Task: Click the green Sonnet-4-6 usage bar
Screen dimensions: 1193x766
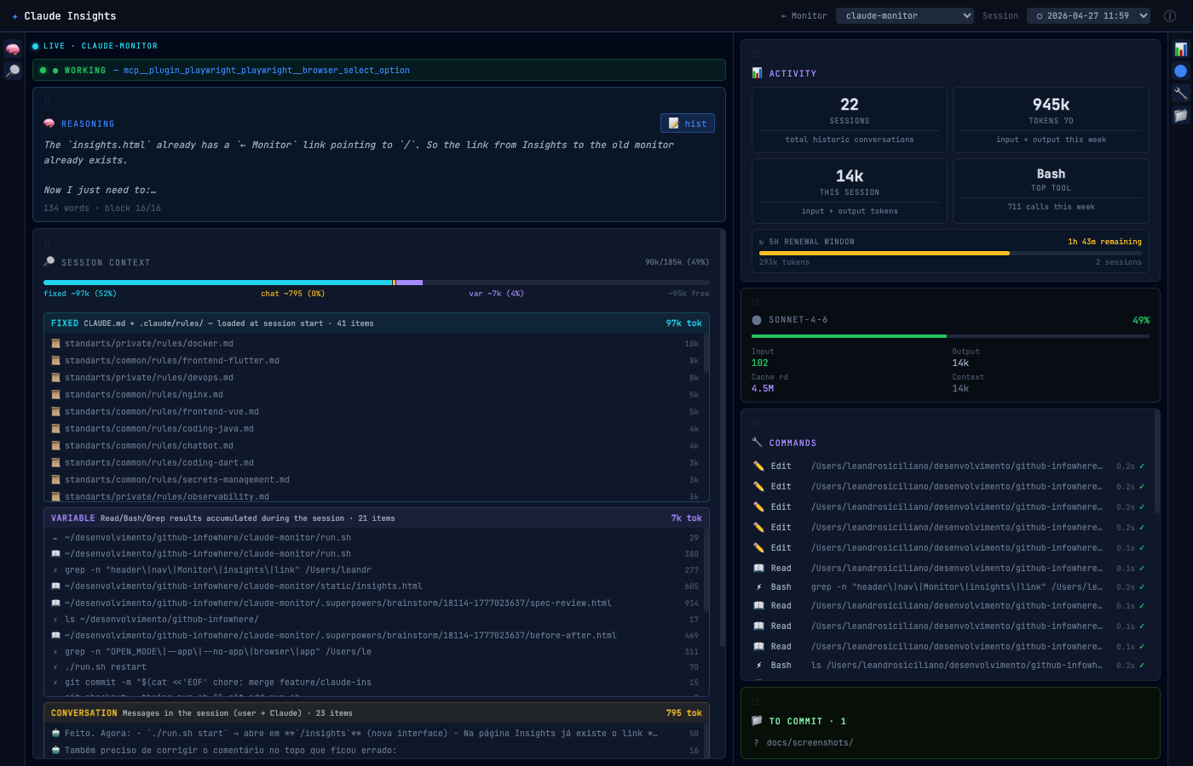Action: point(950,336)
